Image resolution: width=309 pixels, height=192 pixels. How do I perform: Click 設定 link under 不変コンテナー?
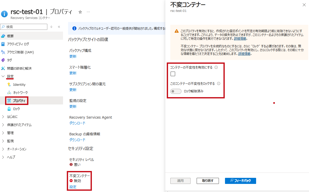click(x=73, y=187)
